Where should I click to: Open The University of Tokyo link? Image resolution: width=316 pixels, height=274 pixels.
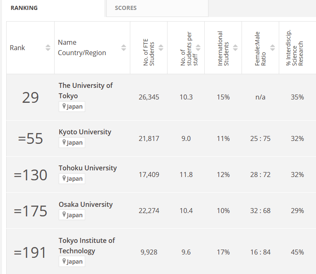86,91
